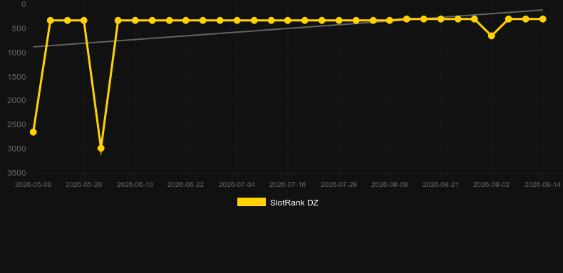
Task: Select the data point above 2026-07-28
Action: click(339, 21)
